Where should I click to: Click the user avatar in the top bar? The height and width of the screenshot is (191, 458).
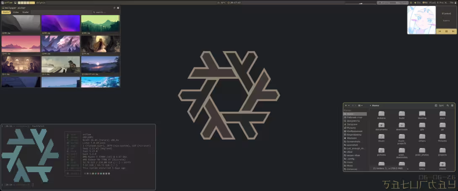(3, 3)
